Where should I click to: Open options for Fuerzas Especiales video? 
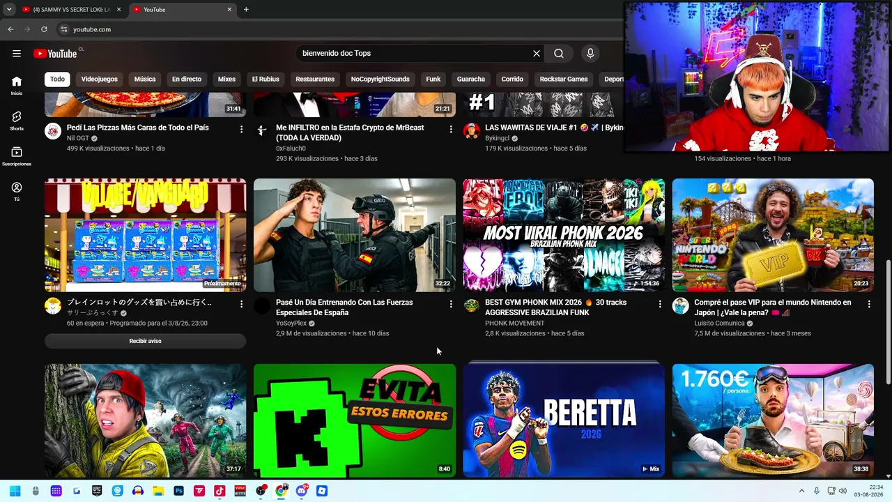coord(451,304)
